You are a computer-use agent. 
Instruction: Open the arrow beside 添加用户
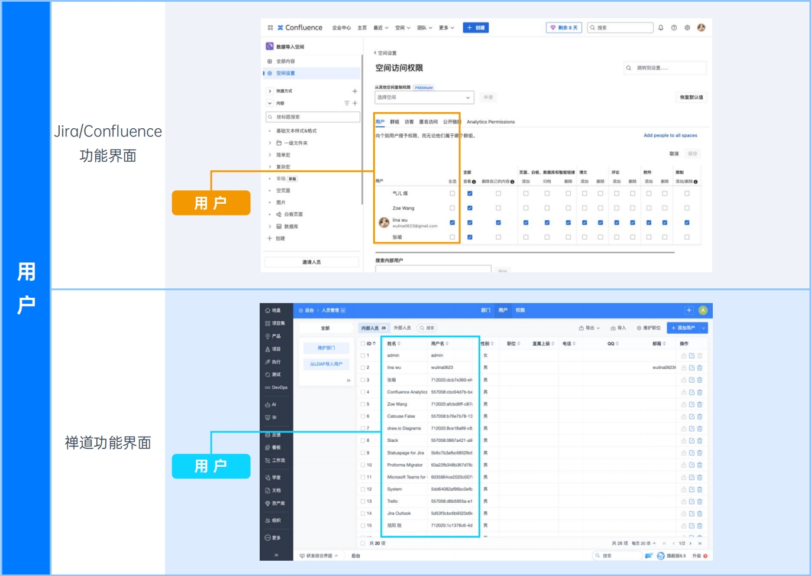click(x=703, y=328)
